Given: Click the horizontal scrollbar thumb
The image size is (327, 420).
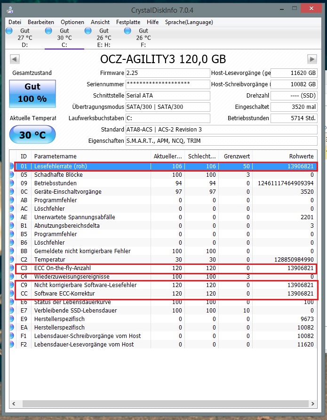Looking at the screenshot, I should tap(166, 404).
